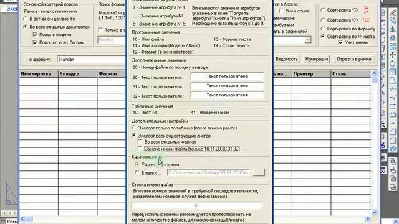Choose 'Сортировка X-Y' radio button
Image resolution: width=399 pixels, height=224 pixels.
click(x=323, y=20)
